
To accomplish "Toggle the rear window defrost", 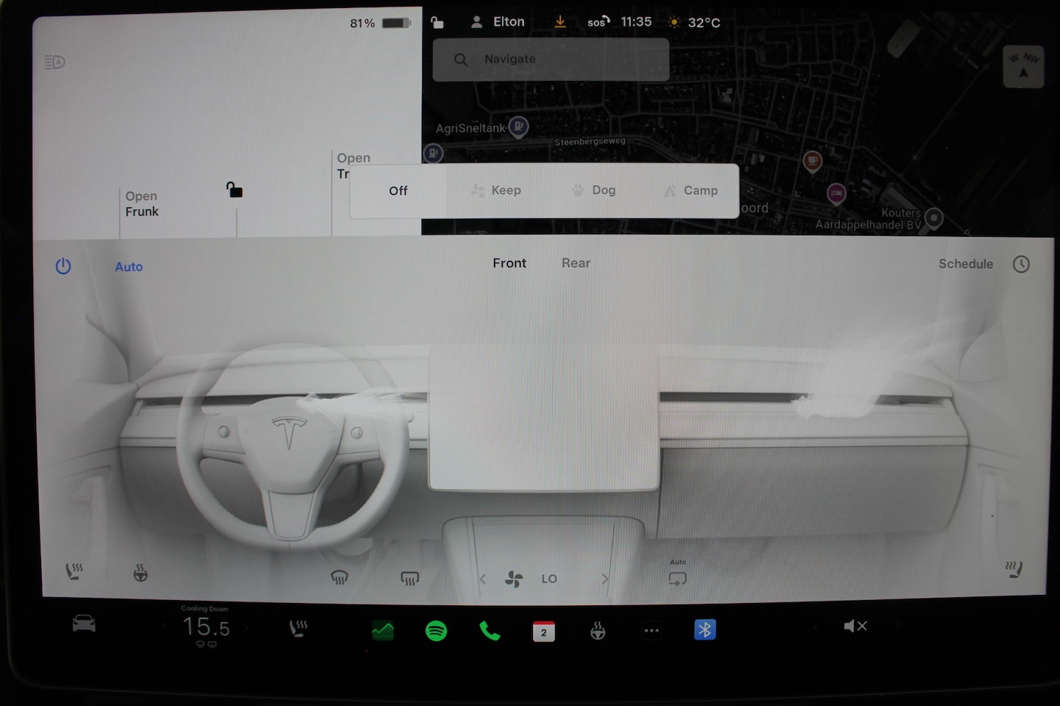I will pos(409,579).
